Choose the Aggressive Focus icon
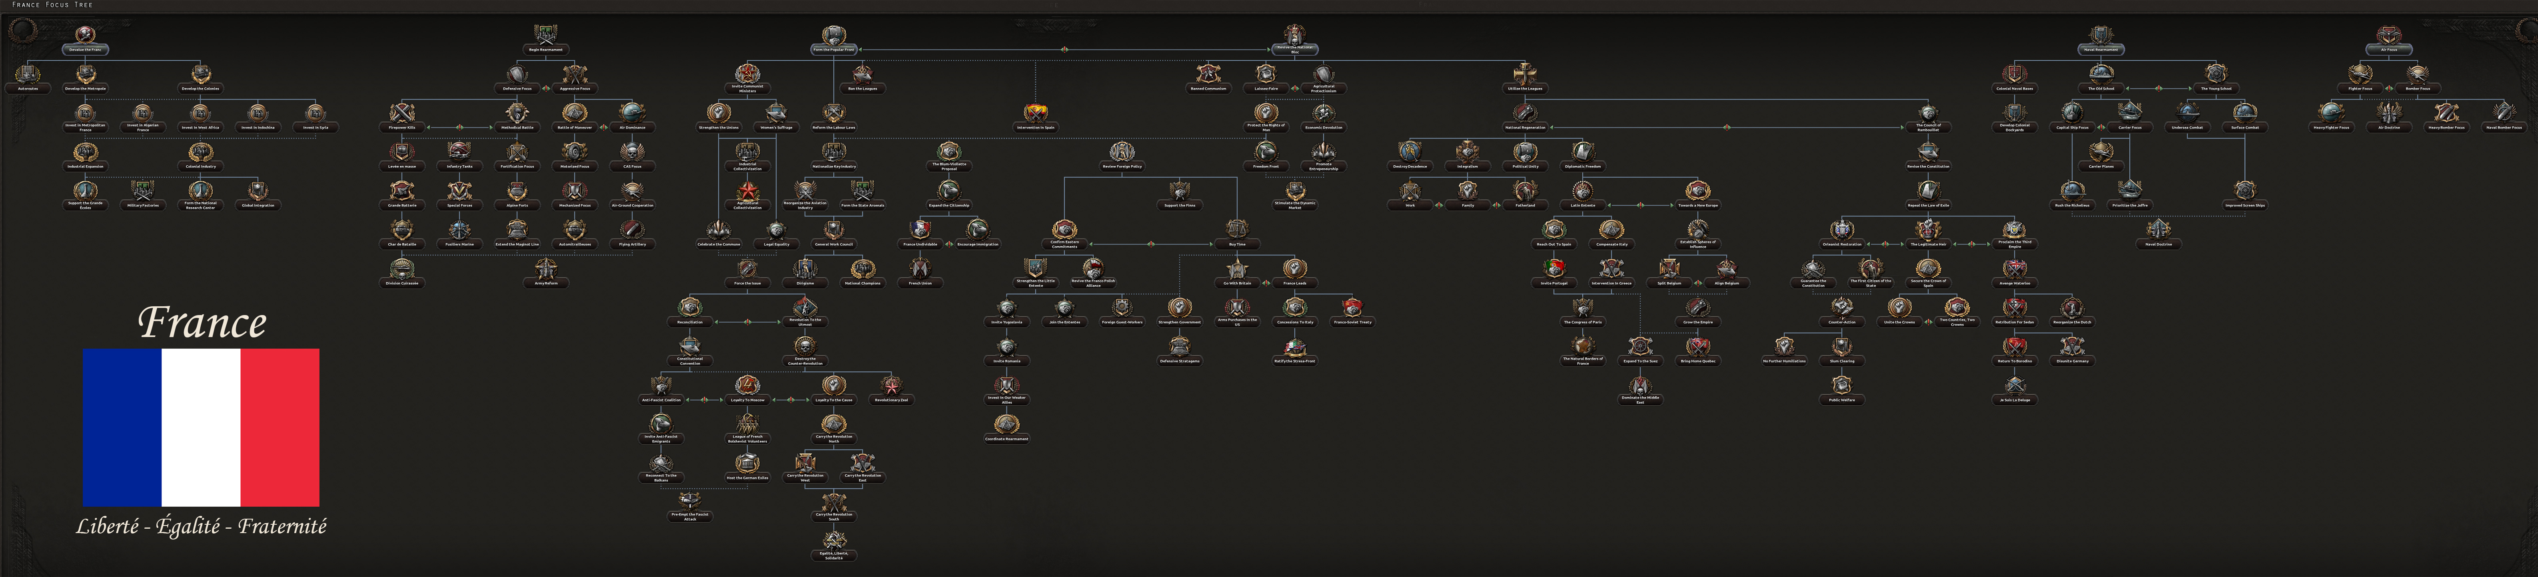This screenshot has height=577, width=2538. [x=574, y=74]
